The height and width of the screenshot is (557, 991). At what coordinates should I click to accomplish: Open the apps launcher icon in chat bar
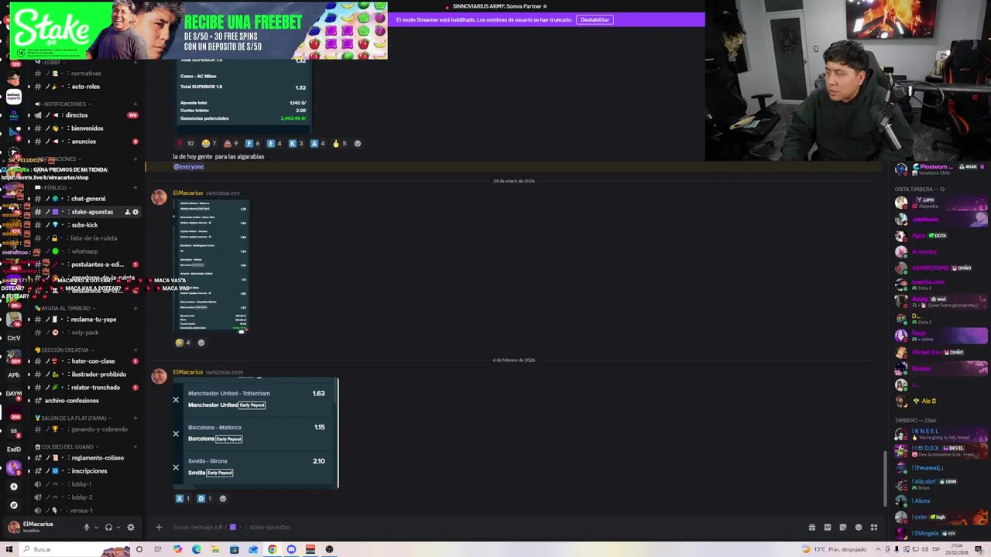874,528
